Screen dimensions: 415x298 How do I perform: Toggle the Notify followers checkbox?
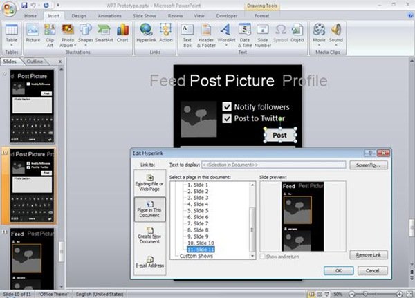coord(227,107)
